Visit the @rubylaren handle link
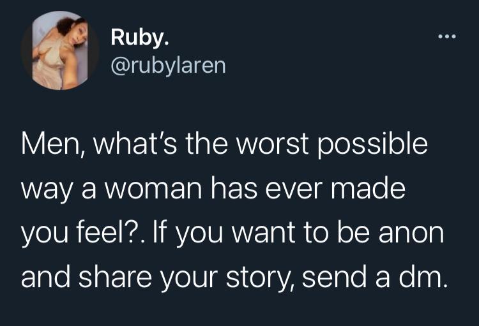 coord(169,65)
